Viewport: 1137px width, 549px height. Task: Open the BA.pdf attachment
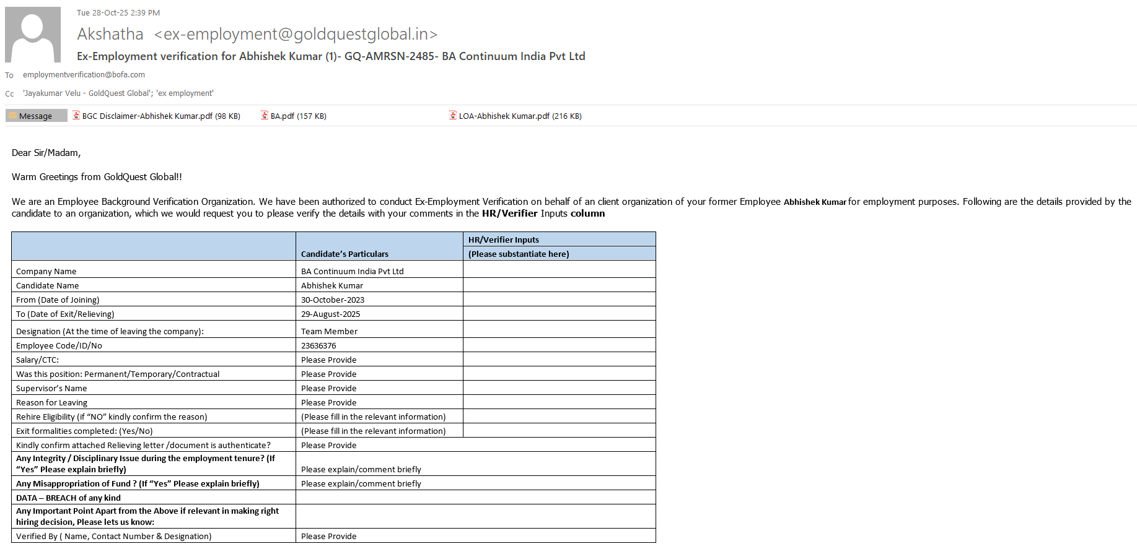294,116
